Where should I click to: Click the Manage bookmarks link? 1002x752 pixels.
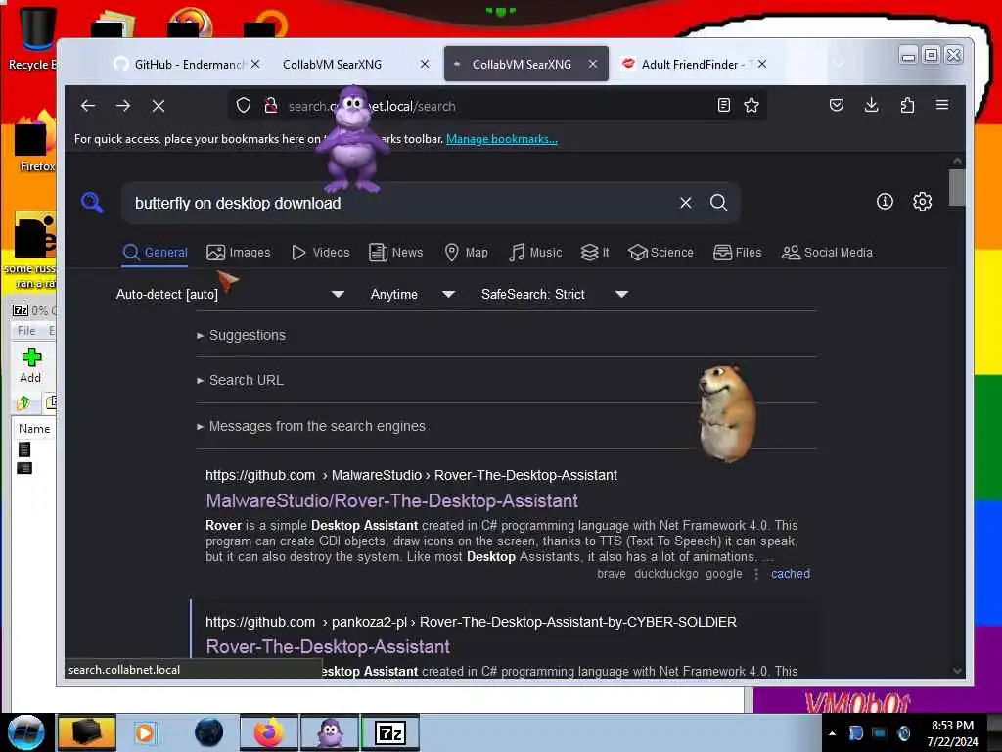tap(502, 139)
